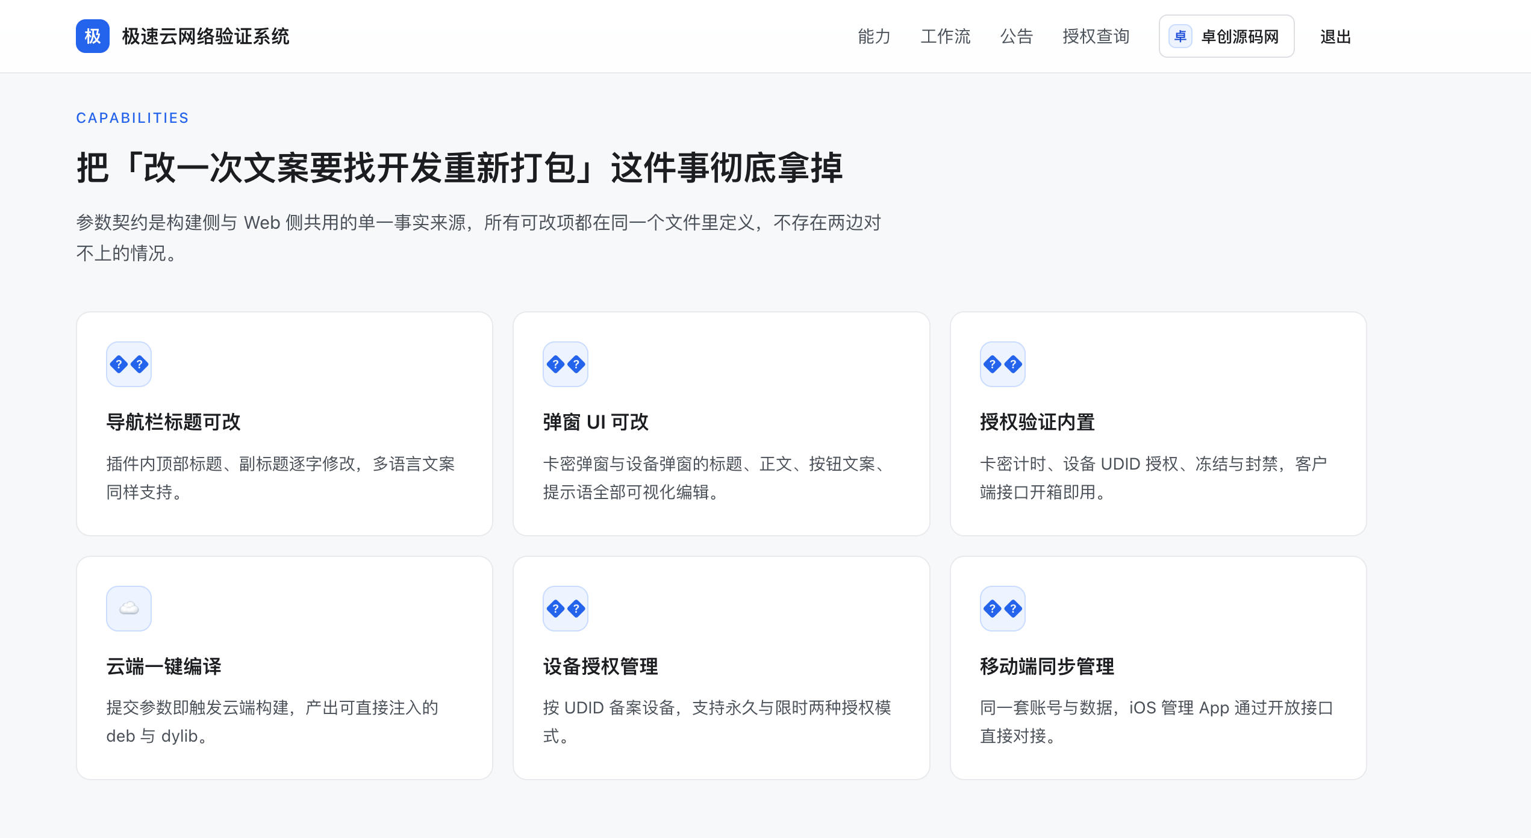Select the 弹窗 UI 可改 card title

pyautogui.click(x=596, y=422)
